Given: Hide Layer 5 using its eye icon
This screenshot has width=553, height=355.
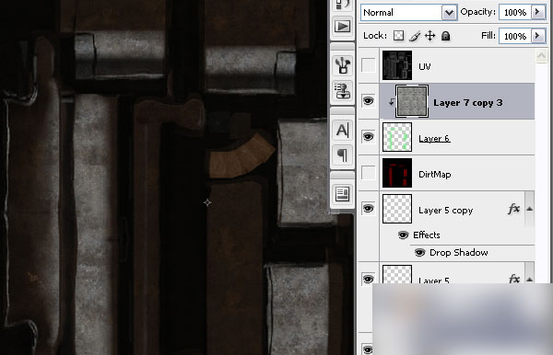Looking at the screenshot, I should [368, 279].
